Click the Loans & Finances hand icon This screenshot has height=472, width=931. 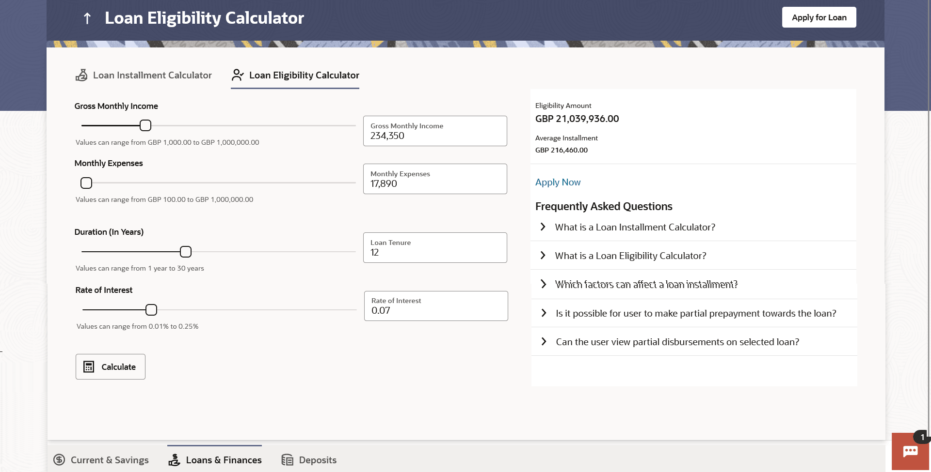click(x=174, y=460)
